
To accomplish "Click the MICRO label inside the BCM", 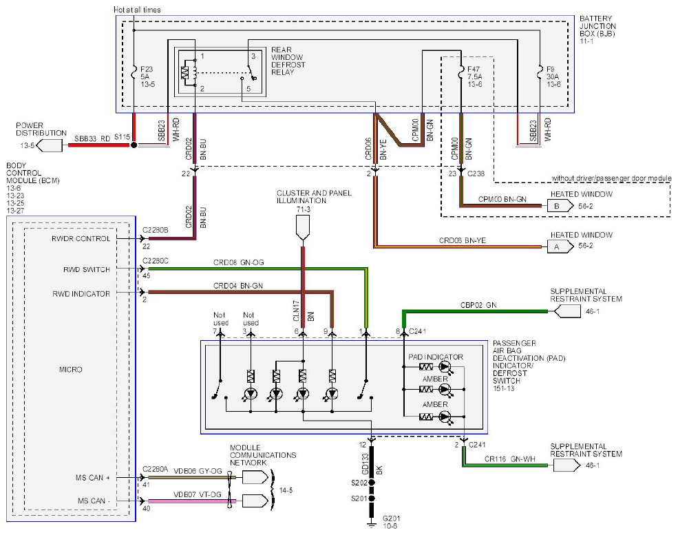I will pyautogui.click(x=70, y=369).
